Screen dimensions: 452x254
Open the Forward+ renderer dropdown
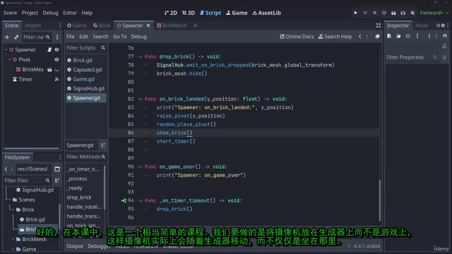click(x=434, y=13)
